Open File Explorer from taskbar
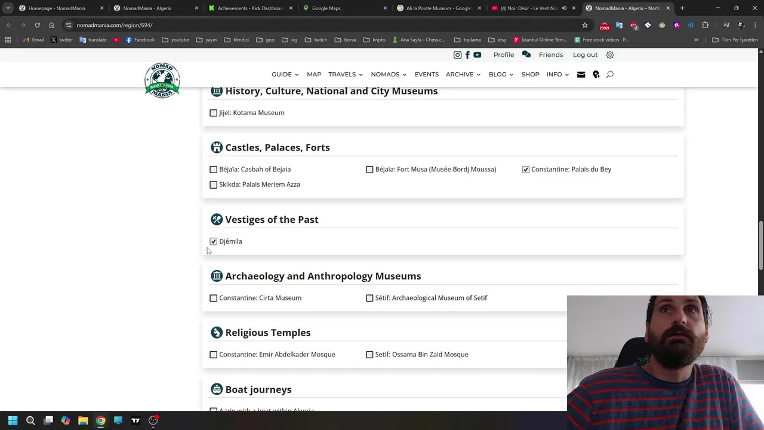Image resolution: width=764 pixels, height=430 pixels. [83, 420]
